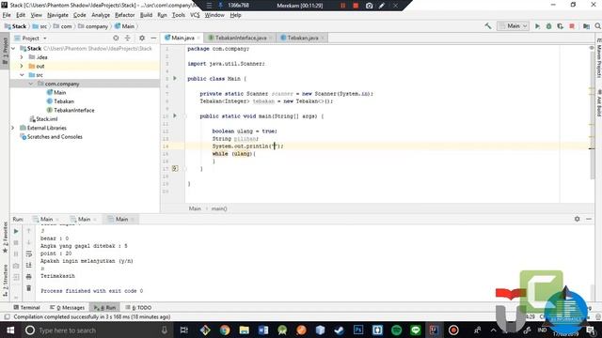The image size is (602, 338).
Task: Open Windows Start menu
Action: point(10,330)
